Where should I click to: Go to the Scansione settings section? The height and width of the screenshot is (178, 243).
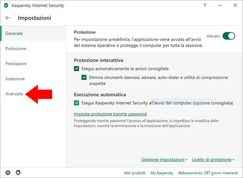15,79
